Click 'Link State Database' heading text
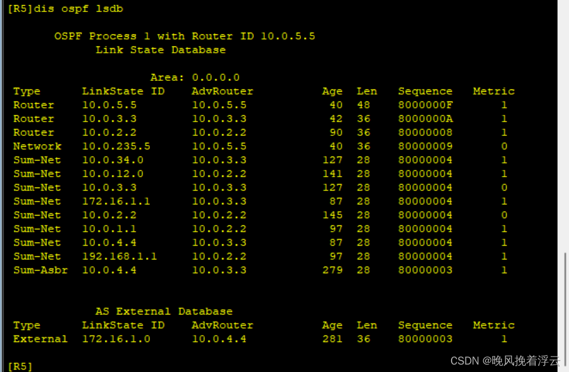Viewport: 569px width, 372px height. 161,50
